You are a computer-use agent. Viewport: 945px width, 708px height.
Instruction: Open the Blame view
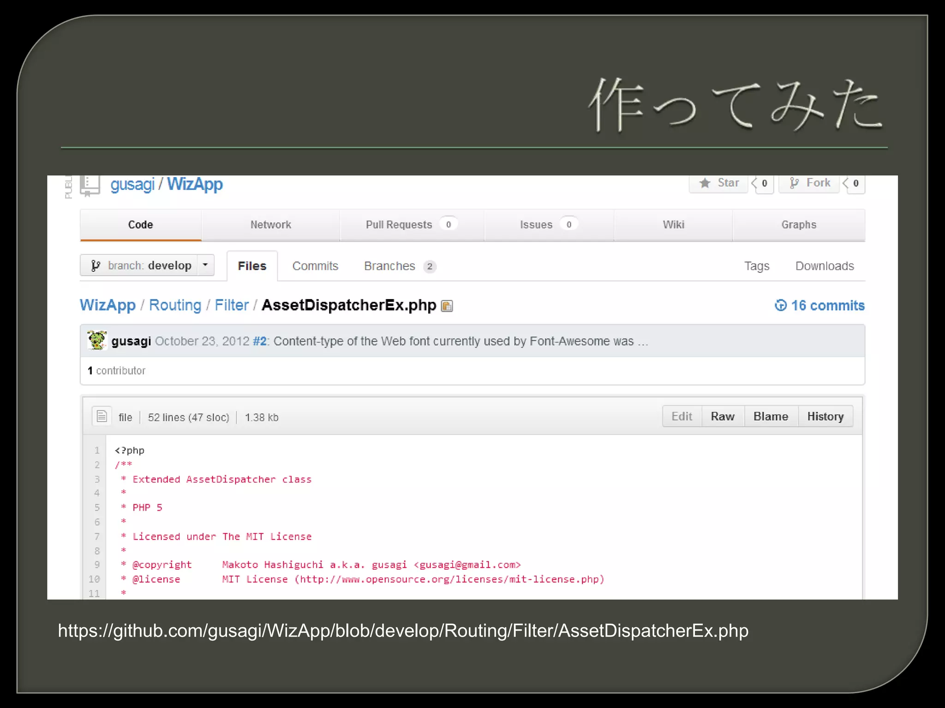[x=771, y=417]
